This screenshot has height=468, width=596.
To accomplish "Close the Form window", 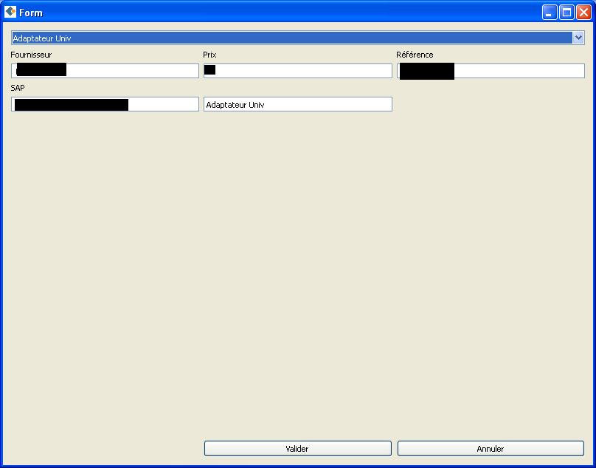I will pyautogui.click(x=583, y=11).
